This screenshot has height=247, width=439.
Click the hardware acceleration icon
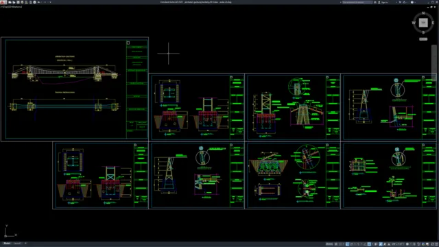pyautogui.click(x=423, y=244)
